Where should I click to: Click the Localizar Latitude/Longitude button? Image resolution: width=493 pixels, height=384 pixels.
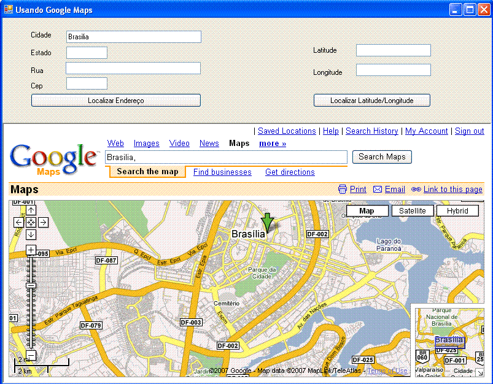[372, 101]
